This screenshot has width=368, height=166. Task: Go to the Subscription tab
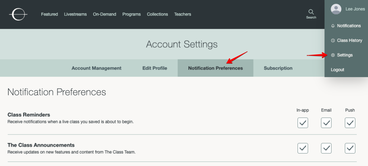278,68
